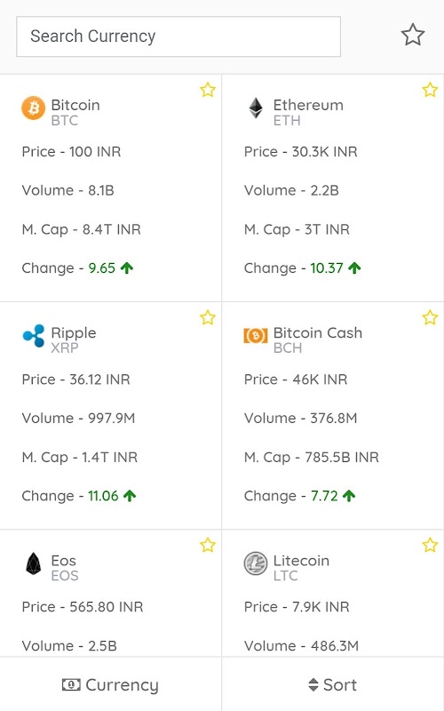Open Ethereum ETH coin title

click(x=308, y=113)
